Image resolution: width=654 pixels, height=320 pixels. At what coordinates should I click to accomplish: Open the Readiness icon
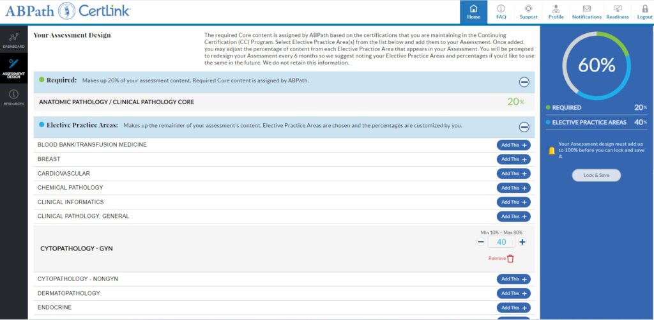[617, 9]
